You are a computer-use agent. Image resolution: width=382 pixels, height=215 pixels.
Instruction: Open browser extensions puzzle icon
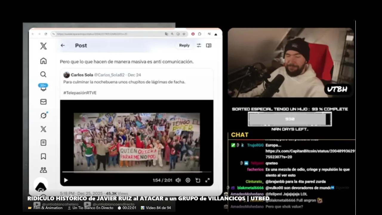click(x=200, y=34)
